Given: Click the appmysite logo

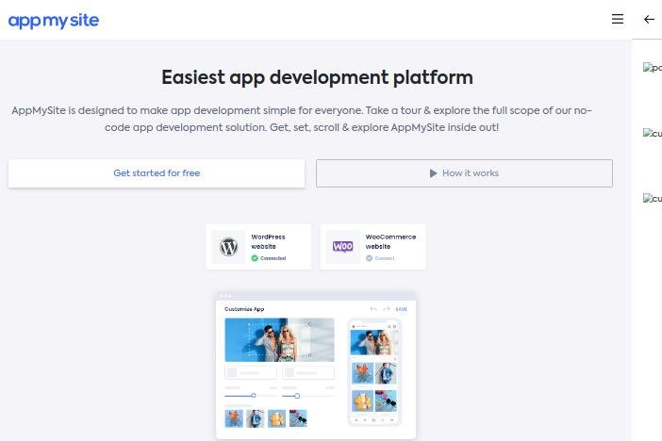Looking at the screenshot, I should (54, 21).
